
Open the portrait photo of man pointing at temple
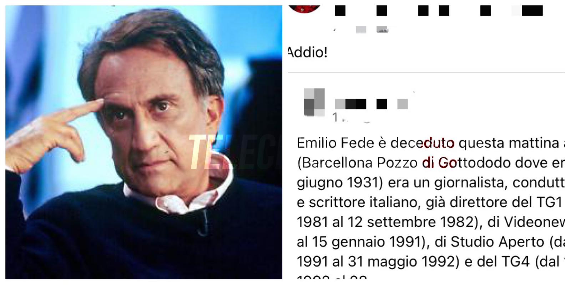coord(144,142)
